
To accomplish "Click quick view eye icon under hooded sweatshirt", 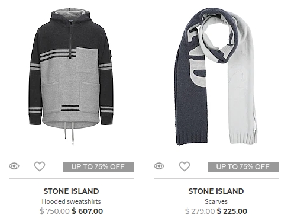I will point(14,166).
